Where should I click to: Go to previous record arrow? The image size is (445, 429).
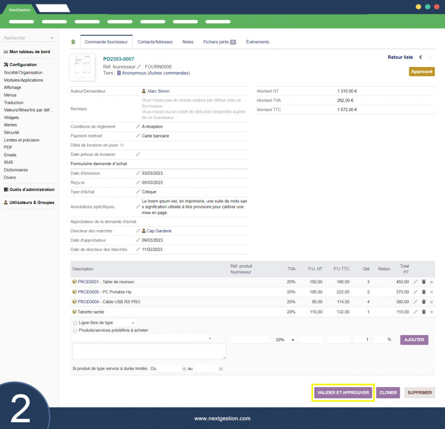tap(420, 57)
